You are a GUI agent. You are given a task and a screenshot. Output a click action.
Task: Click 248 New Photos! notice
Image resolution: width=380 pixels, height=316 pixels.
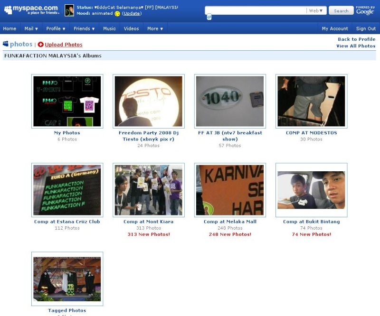(x=230, y=234)
